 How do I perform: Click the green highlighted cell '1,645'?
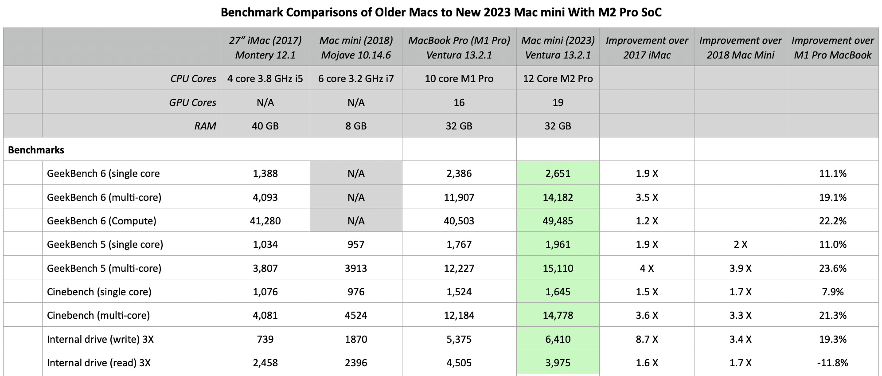(x=558, y=292)
